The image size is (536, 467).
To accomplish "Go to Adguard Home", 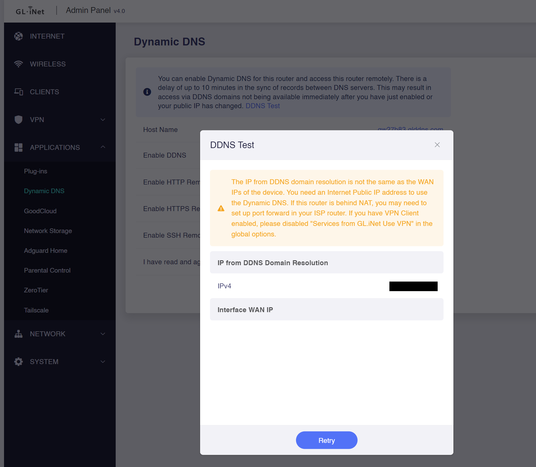I will (45, 251).
